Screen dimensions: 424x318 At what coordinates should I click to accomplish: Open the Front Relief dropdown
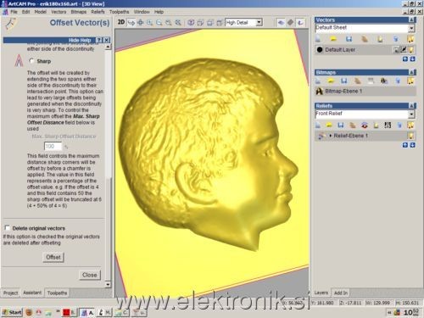pos(411,114)
